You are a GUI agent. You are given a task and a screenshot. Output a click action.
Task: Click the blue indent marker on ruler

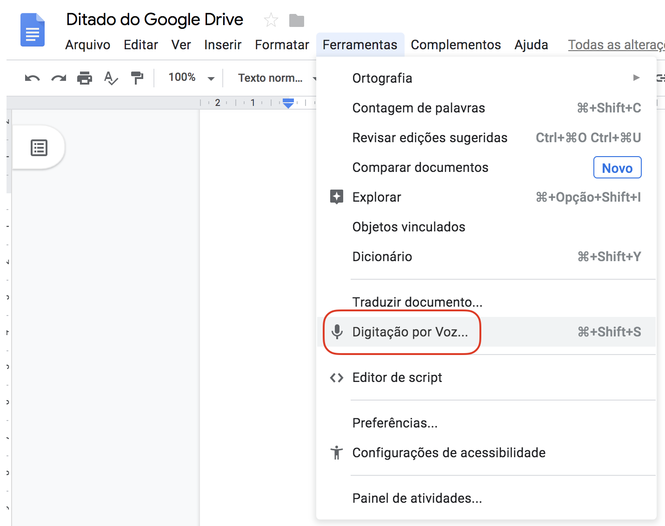click(288, 103)
